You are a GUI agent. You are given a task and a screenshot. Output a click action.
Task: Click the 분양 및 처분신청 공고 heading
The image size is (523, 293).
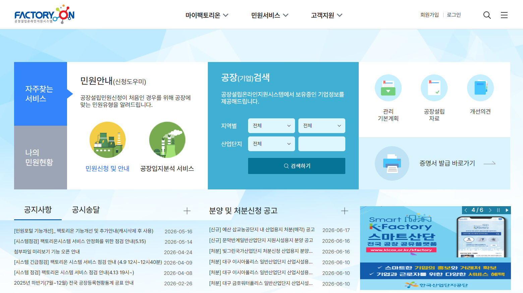(x=243, y=211)
